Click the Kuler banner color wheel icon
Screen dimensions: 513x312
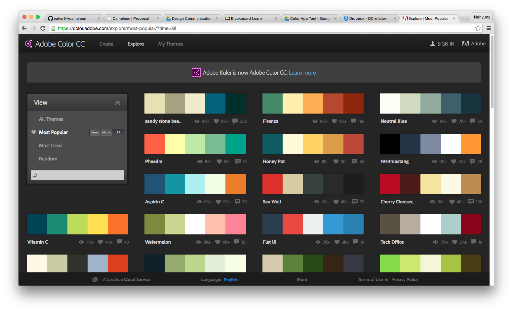196,72
